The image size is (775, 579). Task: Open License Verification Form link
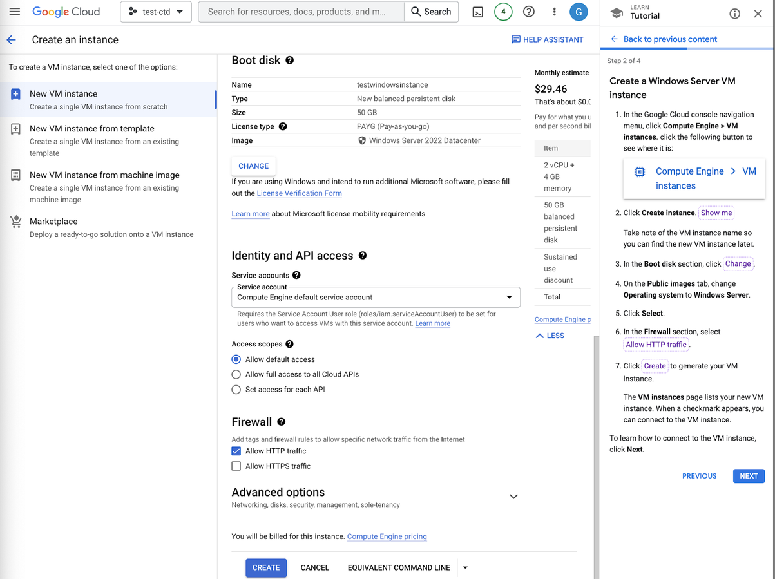pos(300,193)
